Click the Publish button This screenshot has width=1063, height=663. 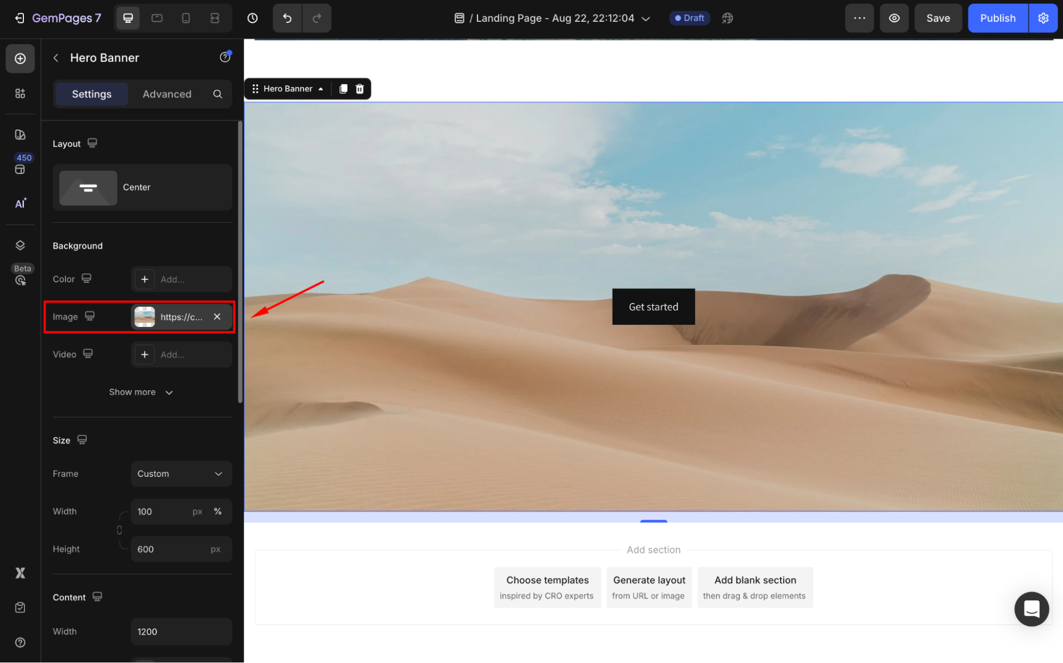pos(998,18)
